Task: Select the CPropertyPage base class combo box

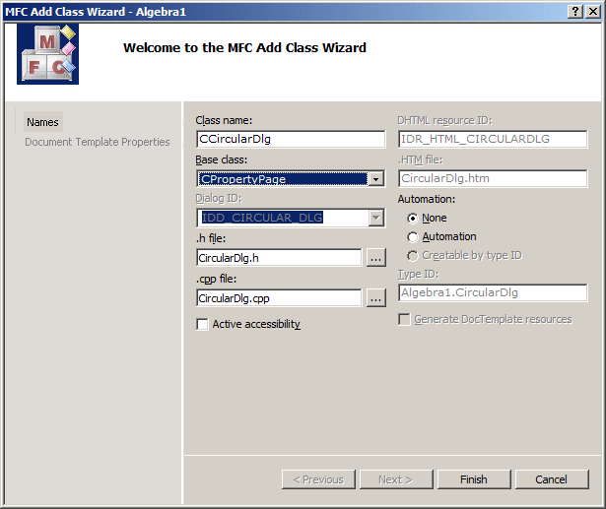Action: (x=291, y=179)
